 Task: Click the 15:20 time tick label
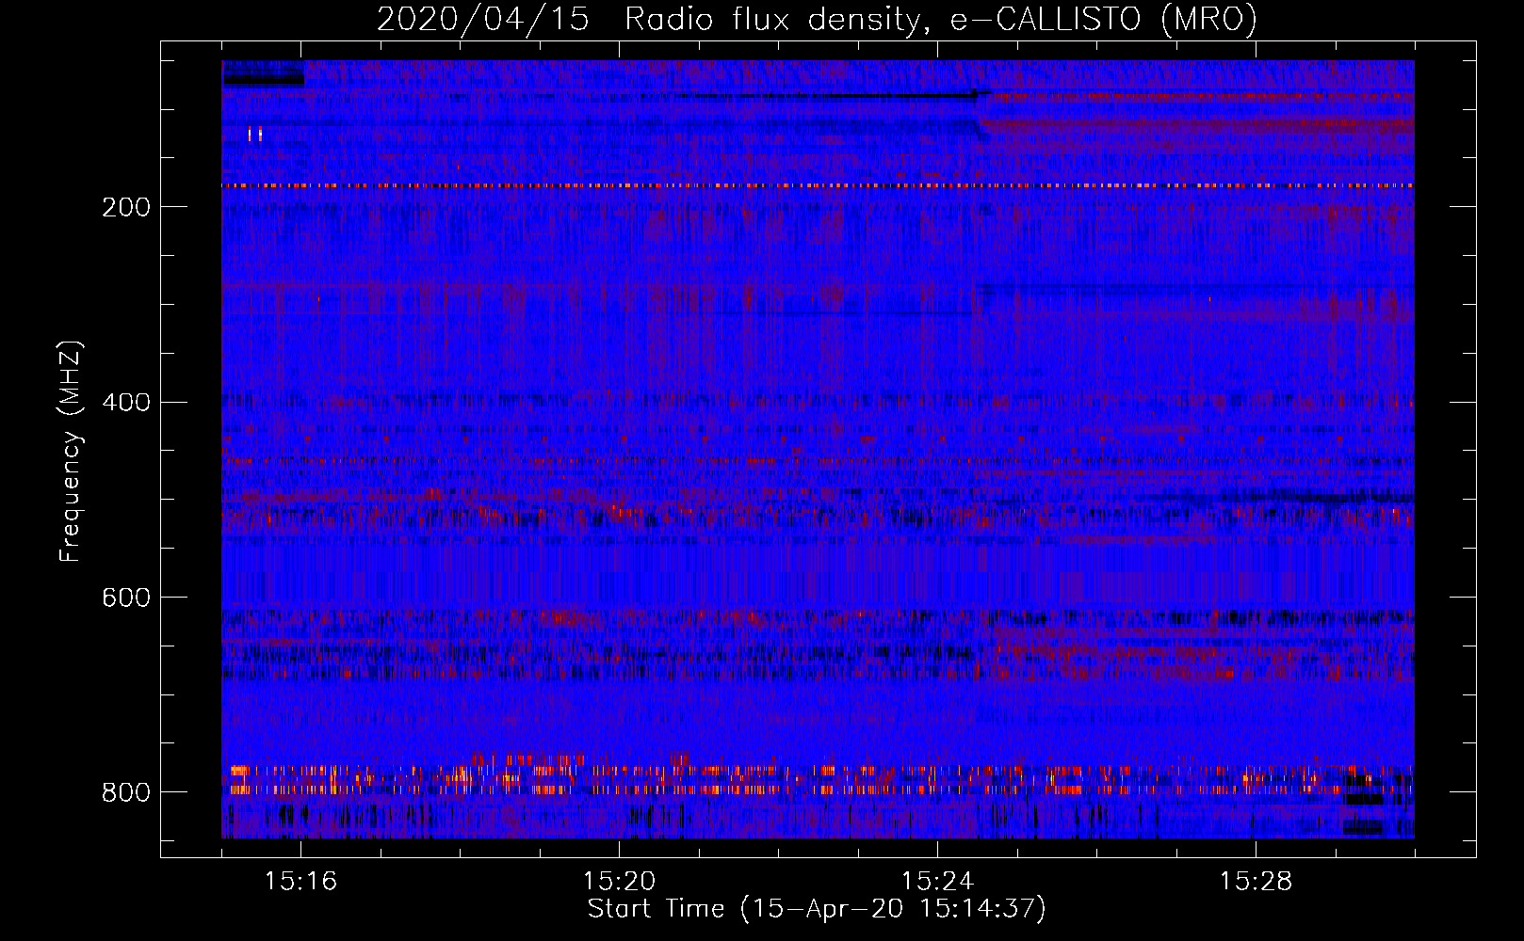coord(619,882)
